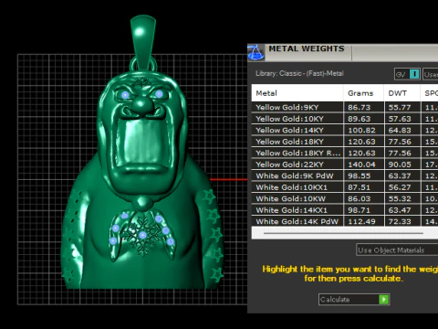438x329 pixels.
Task: Select the White Gold:10KW row
Action: (345, 198)
